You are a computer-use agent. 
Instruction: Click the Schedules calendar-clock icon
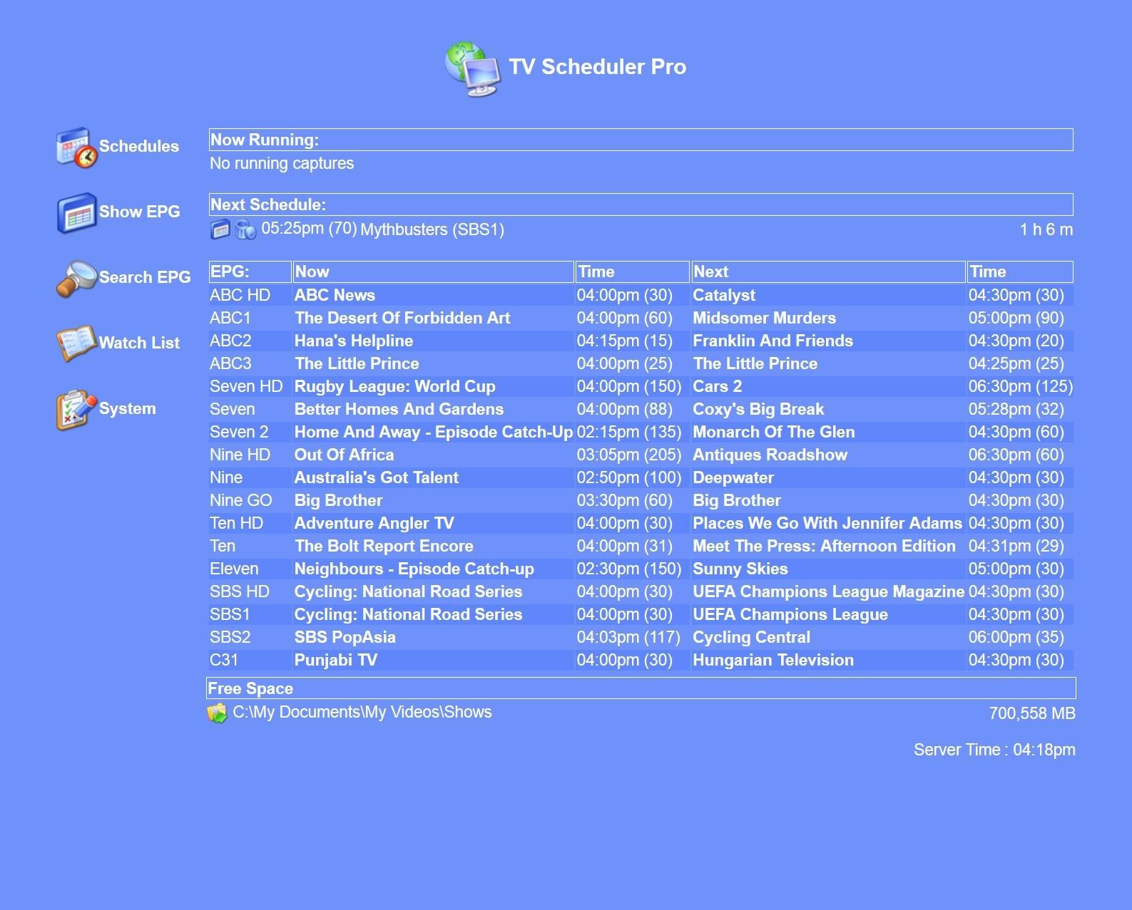(x=76, y=148)
